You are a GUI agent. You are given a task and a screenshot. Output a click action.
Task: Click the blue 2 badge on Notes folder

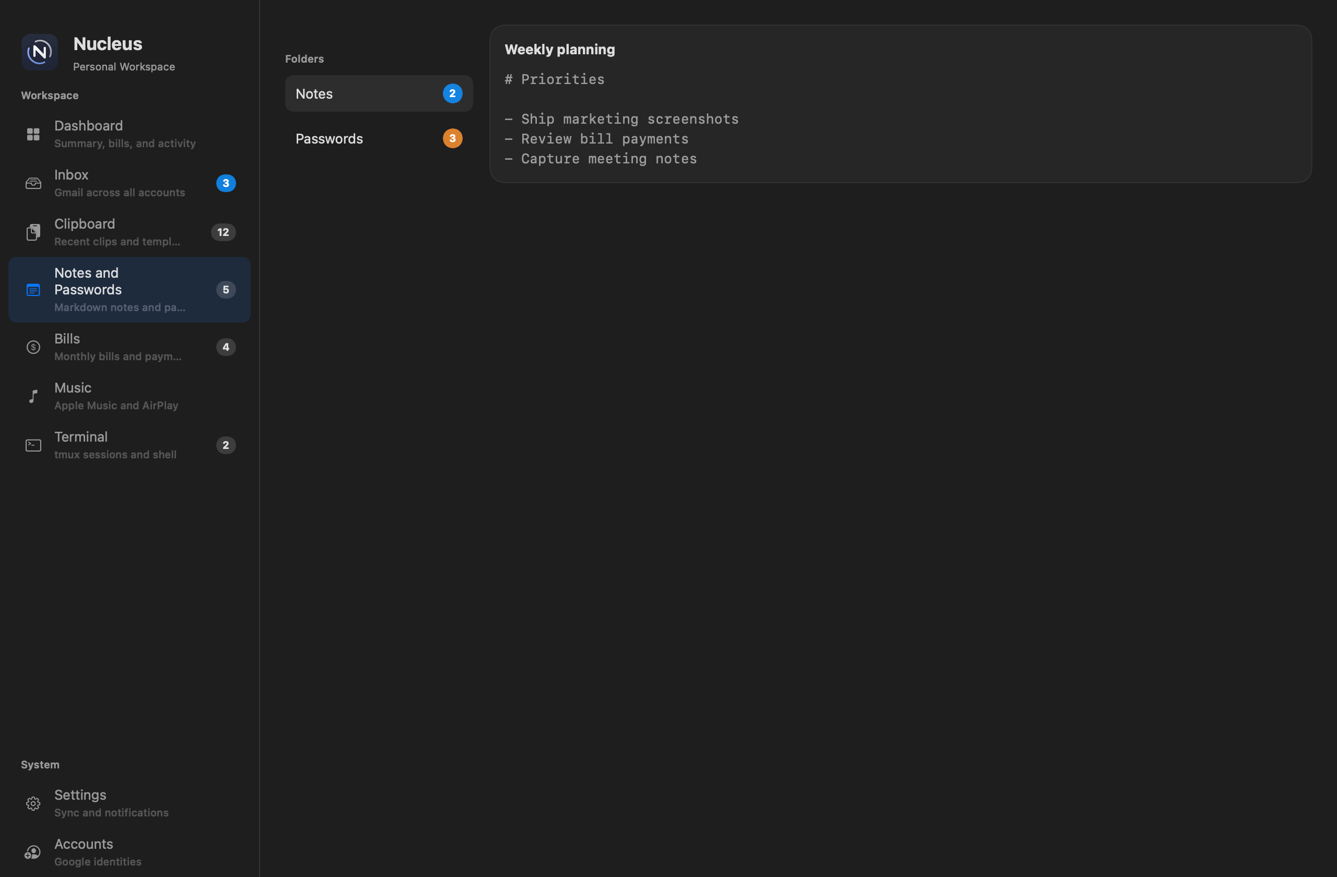click(452, 94)
